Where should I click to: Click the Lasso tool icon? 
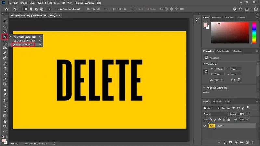tap(5, 31)
